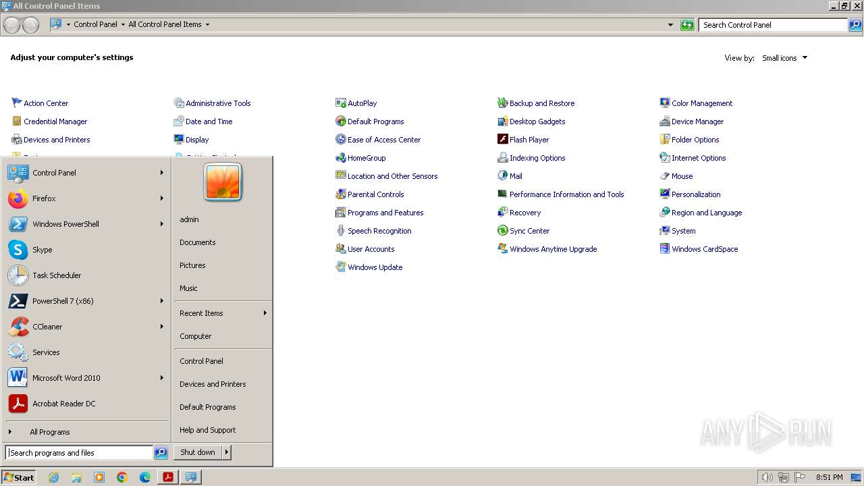Open Internet Explorer from the taskbar
This screenshot has width=864, height=486.
53,477
